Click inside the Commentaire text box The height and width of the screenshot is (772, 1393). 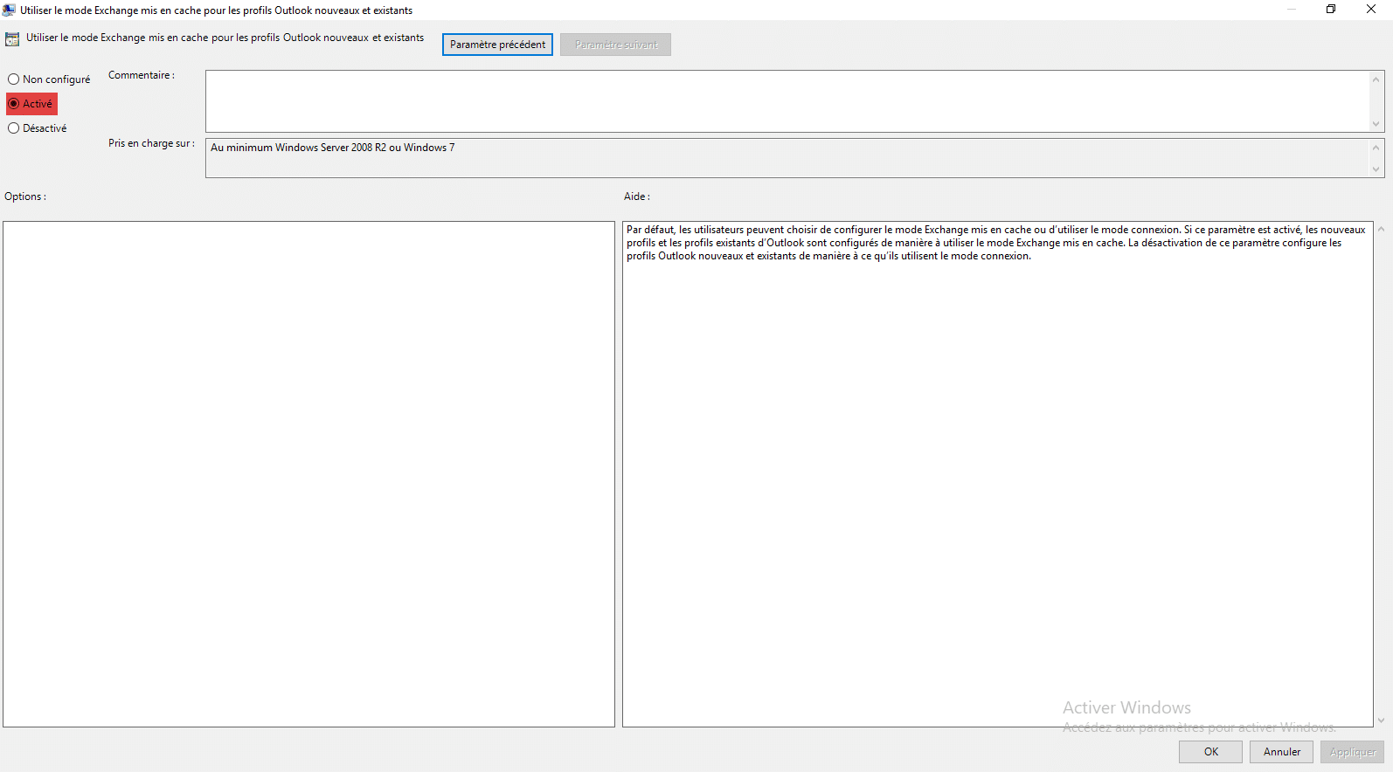click(787, 101)
